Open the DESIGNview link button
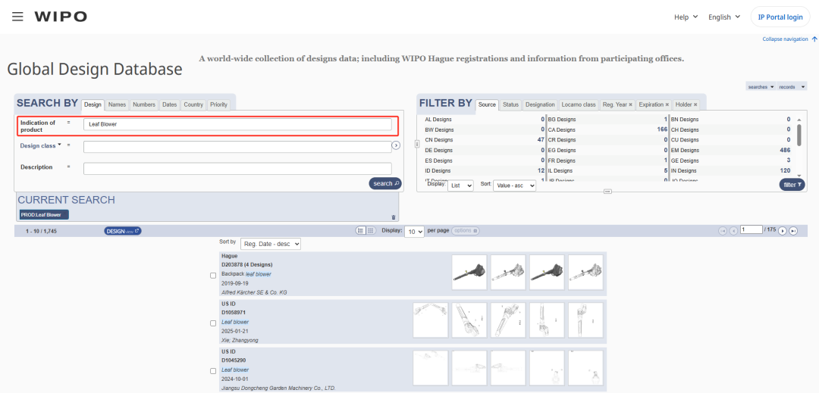Screen dimensions: 819x393 click(x=123, y=231)
